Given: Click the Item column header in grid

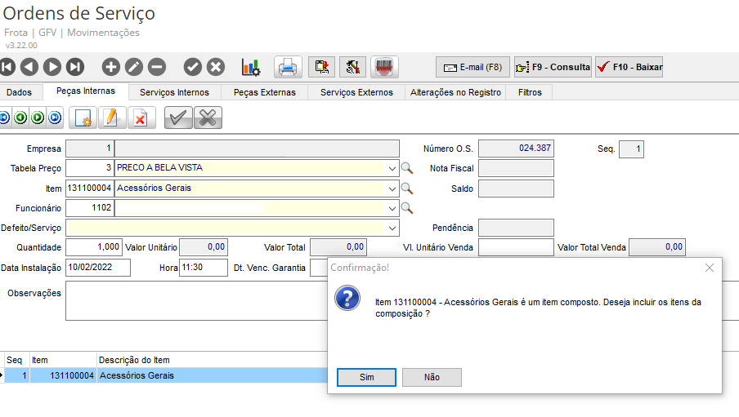Looking at the screenshot, I should [63, 360].
